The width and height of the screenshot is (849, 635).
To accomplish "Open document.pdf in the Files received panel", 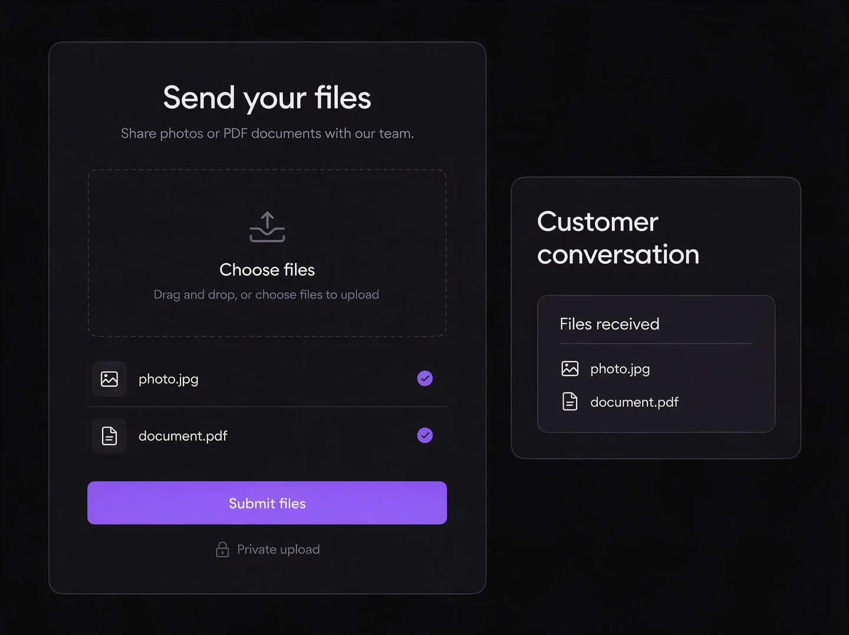I will click(634, 402).
